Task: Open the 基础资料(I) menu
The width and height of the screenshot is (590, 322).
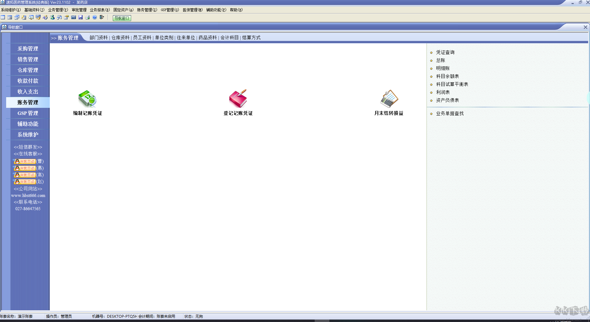Action: (x=34, y=10)
